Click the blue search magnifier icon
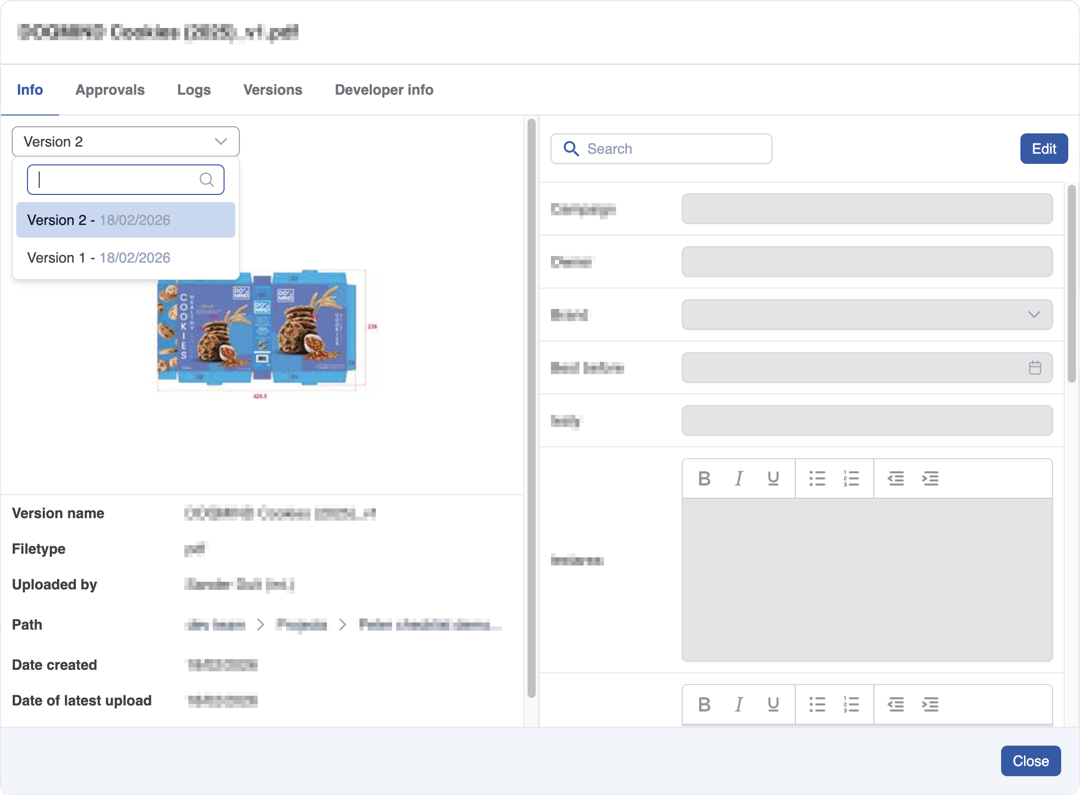 tap(571, 149)
